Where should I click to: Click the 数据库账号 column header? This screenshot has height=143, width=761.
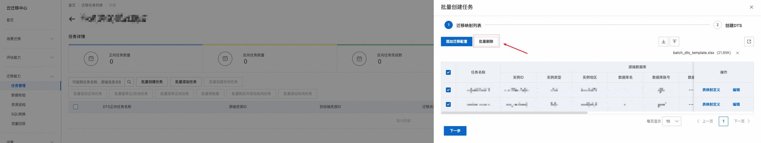pos(661,77)
